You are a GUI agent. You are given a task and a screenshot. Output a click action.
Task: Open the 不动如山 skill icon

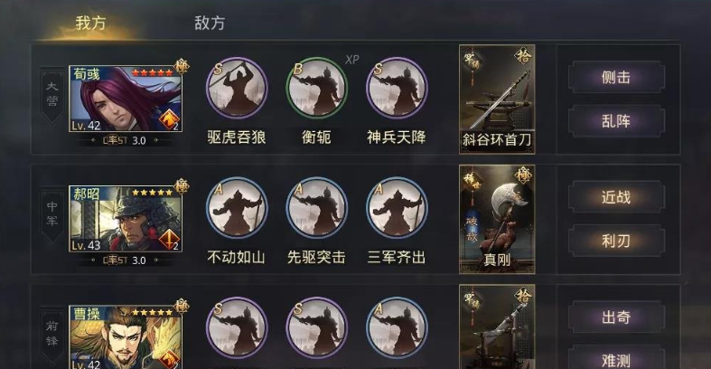point(236,208)
